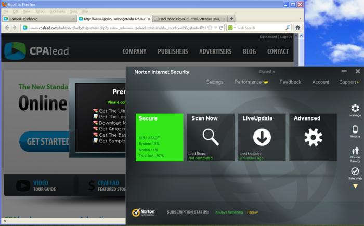
Task: Expand more sidebar items with yellow arrow
Action: pos(355,186)
